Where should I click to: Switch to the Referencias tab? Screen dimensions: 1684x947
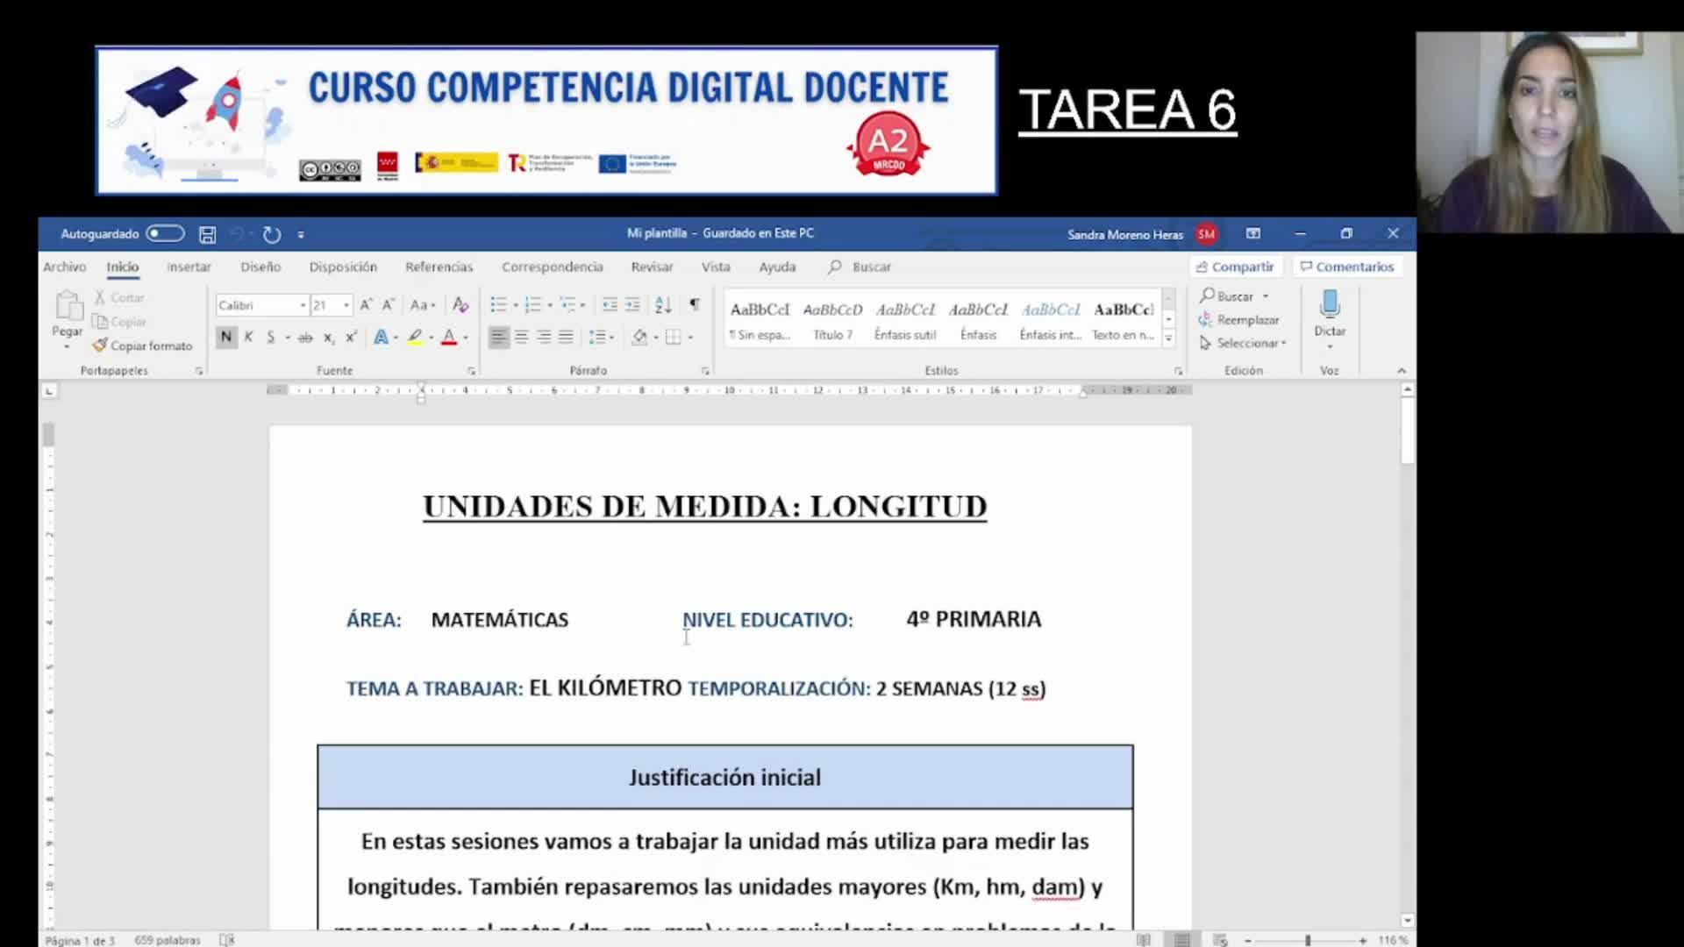439,267
